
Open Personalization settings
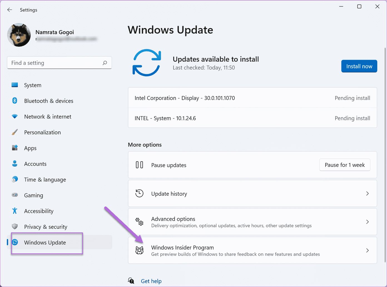pos(59,132)
